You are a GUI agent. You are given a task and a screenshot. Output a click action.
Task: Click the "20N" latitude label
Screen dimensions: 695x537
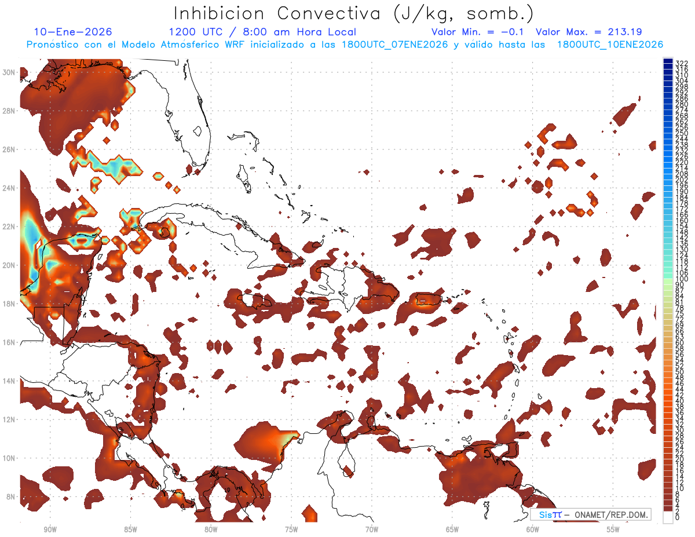click(x=9, y=265)
